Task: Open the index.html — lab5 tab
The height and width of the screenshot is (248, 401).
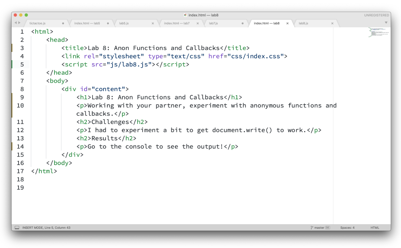Action: (87, 23)
